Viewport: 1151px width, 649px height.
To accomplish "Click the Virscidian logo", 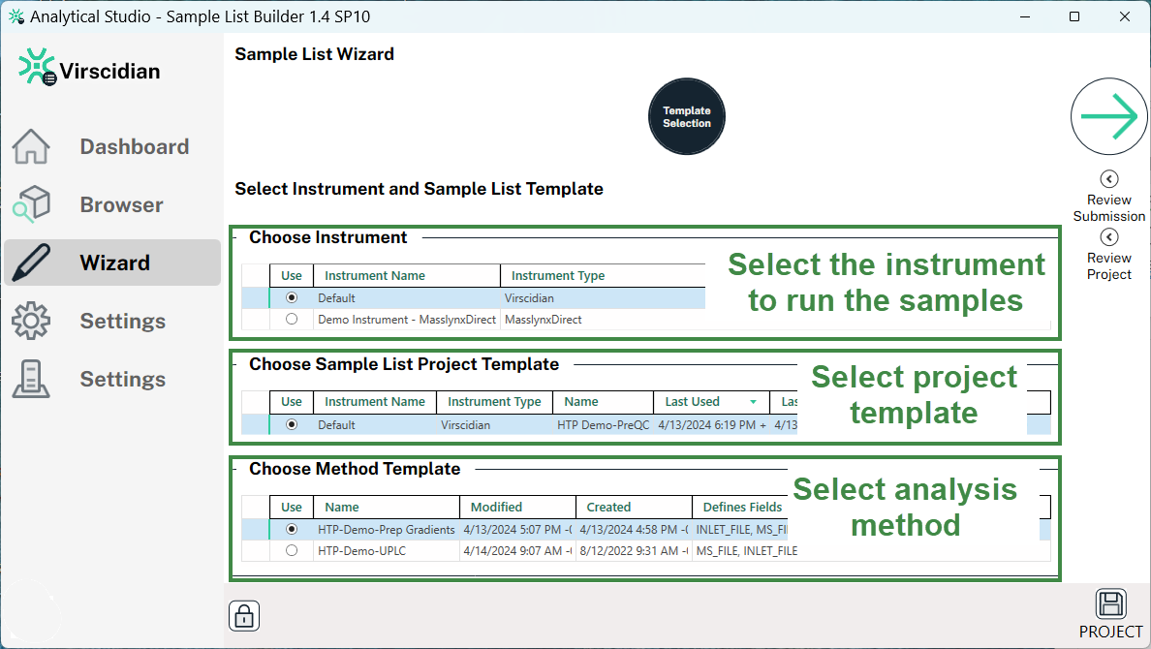I will 89,68.
